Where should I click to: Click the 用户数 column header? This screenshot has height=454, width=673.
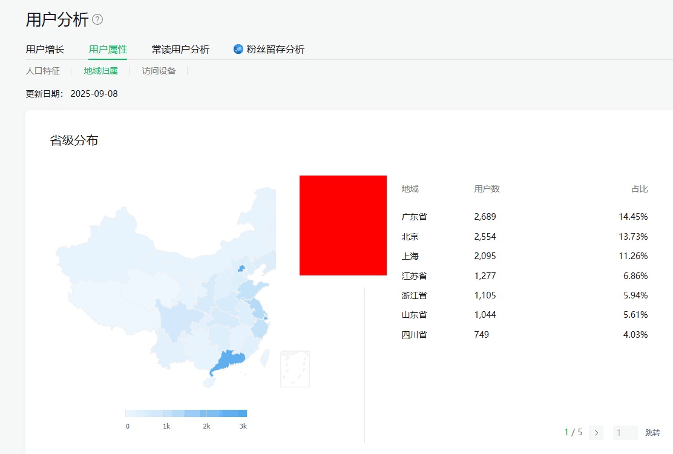tap(487, 189)
